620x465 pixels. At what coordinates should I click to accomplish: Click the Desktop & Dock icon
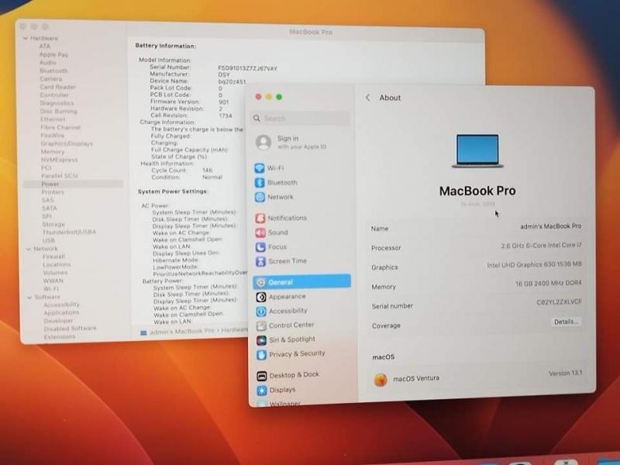point(262,376)
